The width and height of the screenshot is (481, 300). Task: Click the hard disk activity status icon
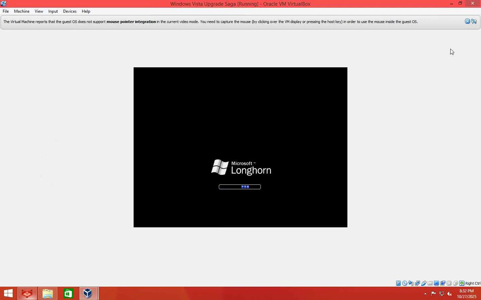(x=398, y=283)
